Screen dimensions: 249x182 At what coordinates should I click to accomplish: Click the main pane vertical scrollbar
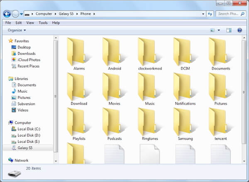[x=244, y=92]
